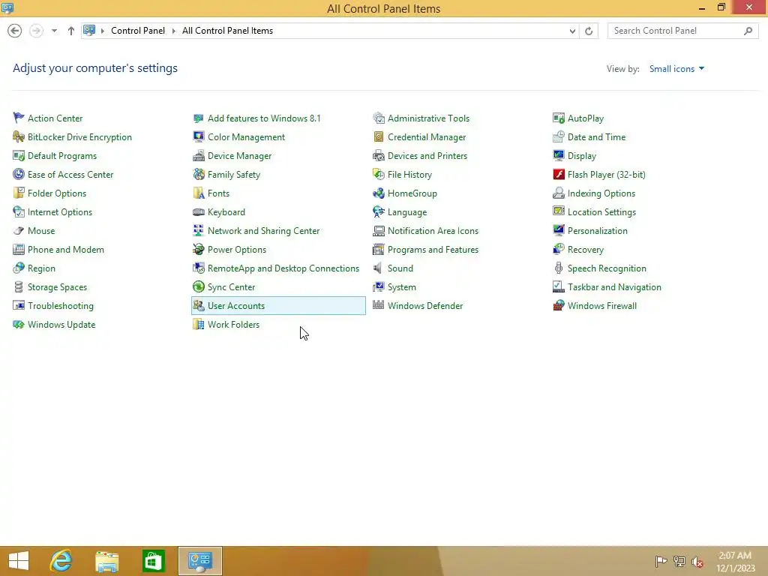Click the Fonts folder icon
Viewport: 768px width, 576px height.
tap(198, 193)
